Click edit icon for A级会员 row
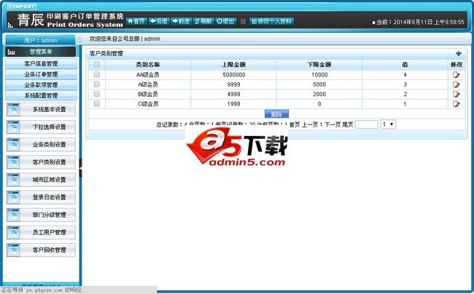 [x=456, y=84]
